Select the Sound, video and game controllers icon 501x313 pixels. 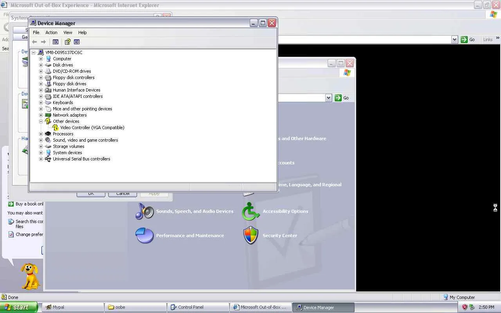48,140
